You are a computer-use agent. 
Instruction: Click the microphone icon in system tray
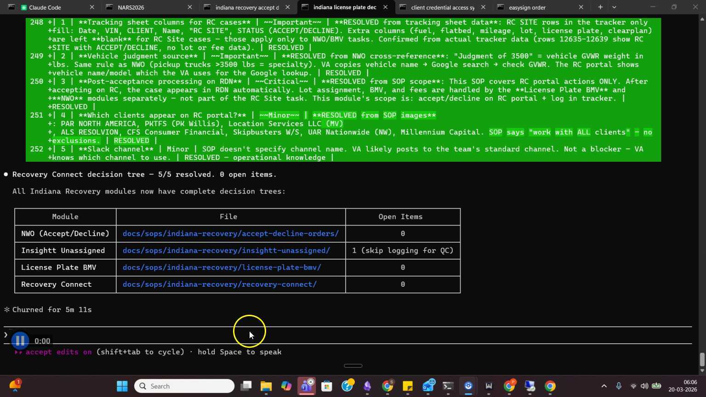pyautogui.click(x=619, y=386)
